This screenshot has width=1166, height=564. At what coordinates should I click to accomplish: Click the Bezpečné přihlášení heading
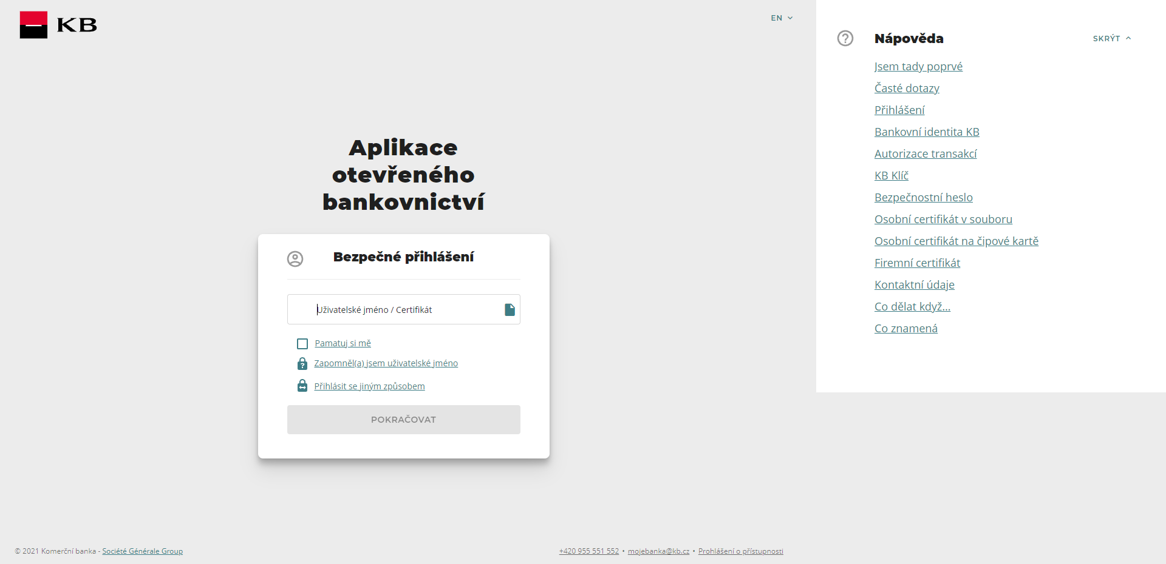pos(403,257)
